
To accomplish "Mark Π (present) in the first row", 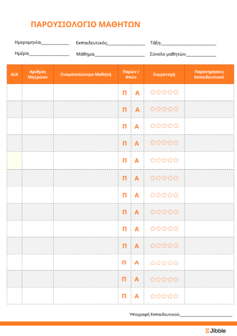I will (124, 93).
